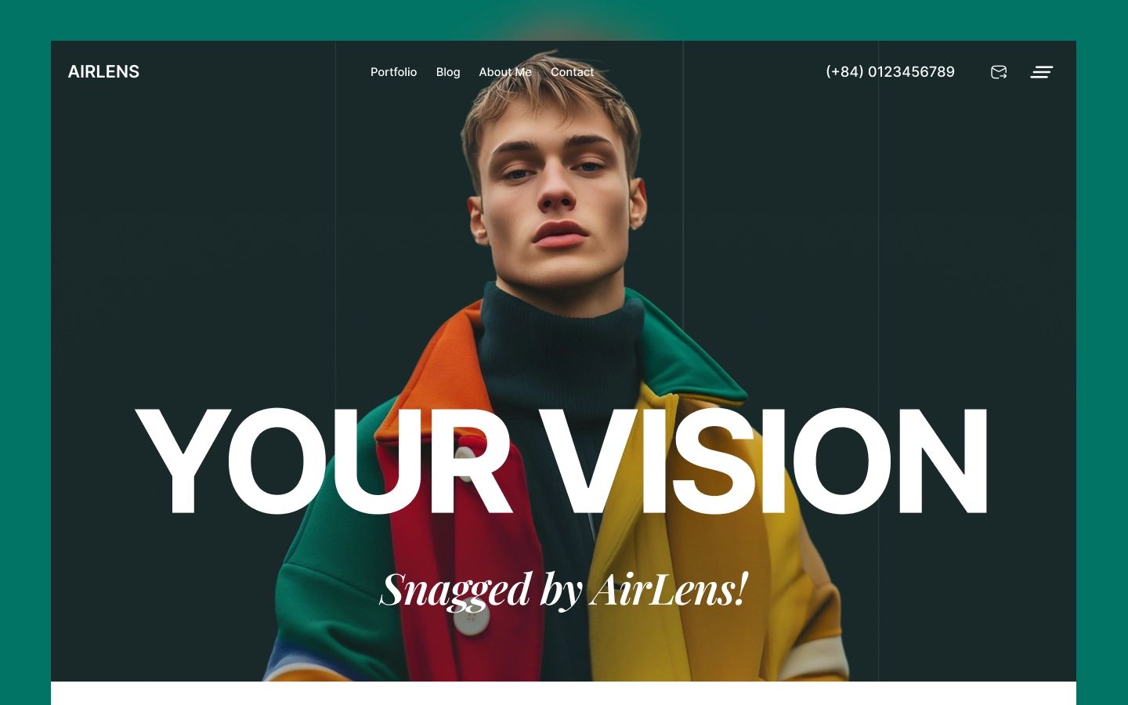1128x705 pixels.
Task: Open the About Me page
Action: pos(505,72)
